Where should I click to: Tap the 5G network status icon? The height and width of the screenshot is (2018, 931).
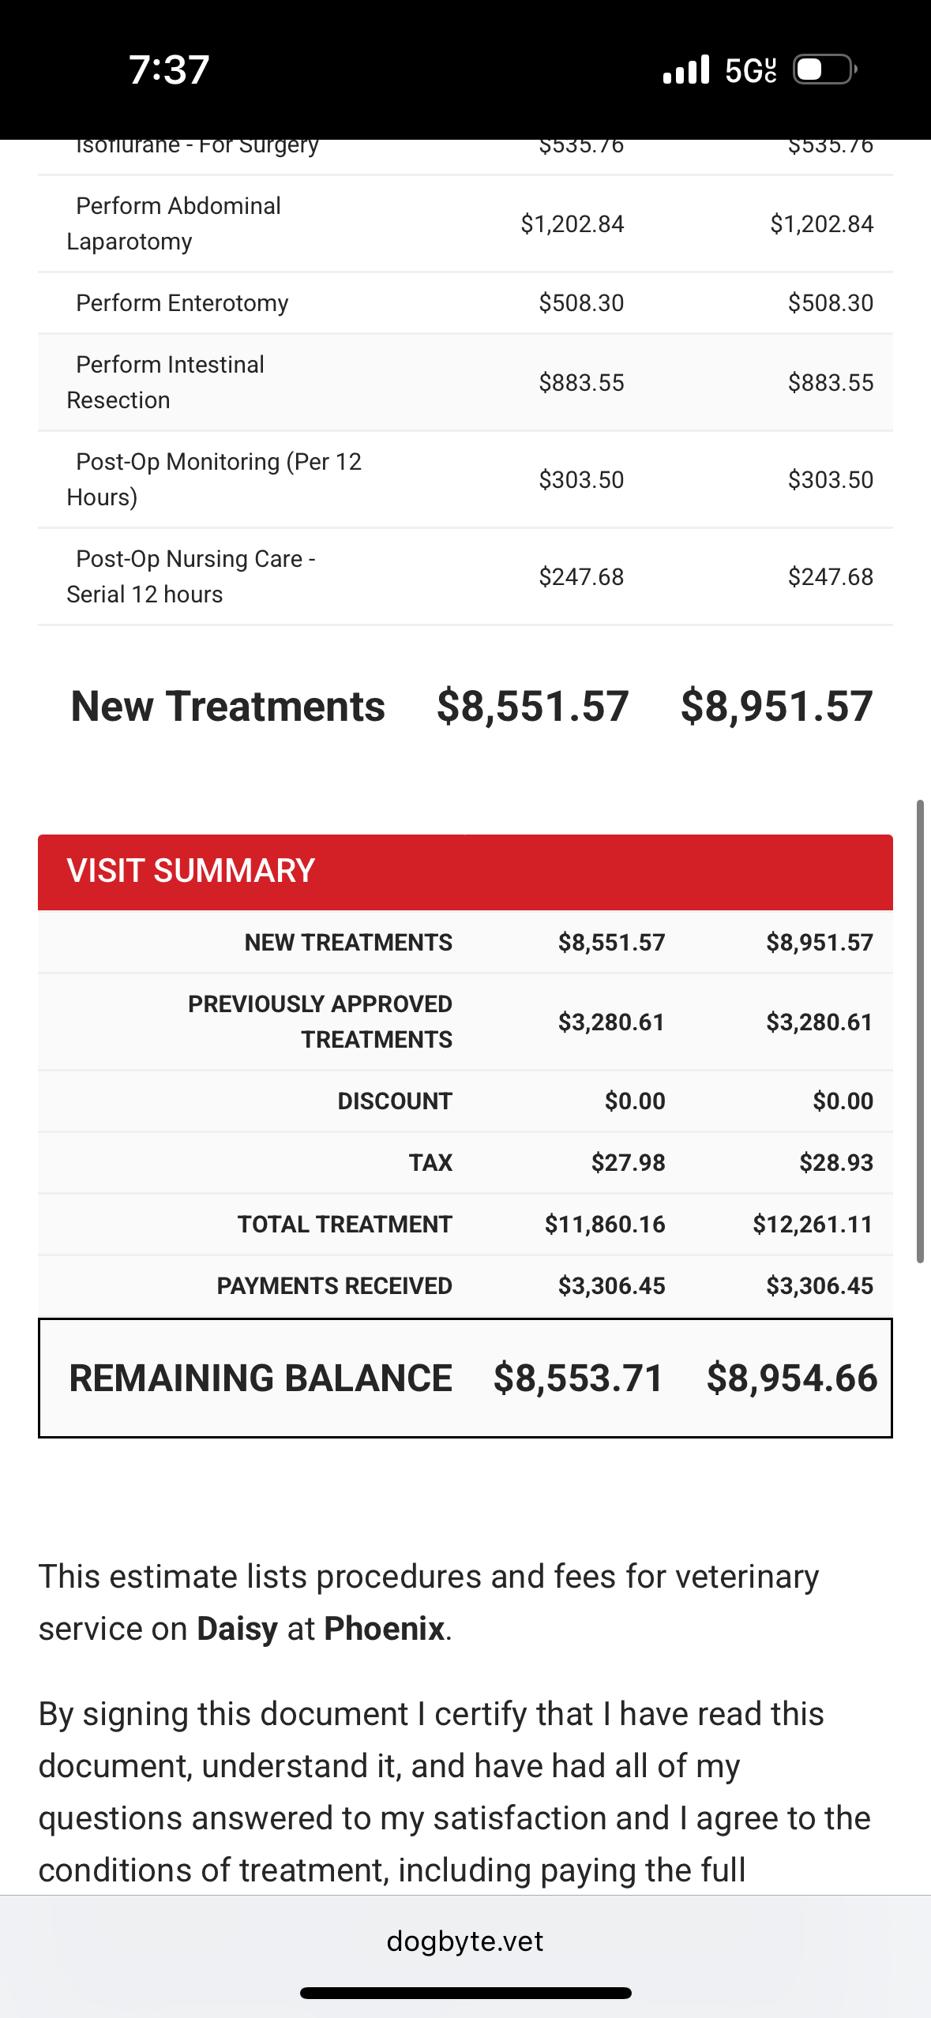751,70
